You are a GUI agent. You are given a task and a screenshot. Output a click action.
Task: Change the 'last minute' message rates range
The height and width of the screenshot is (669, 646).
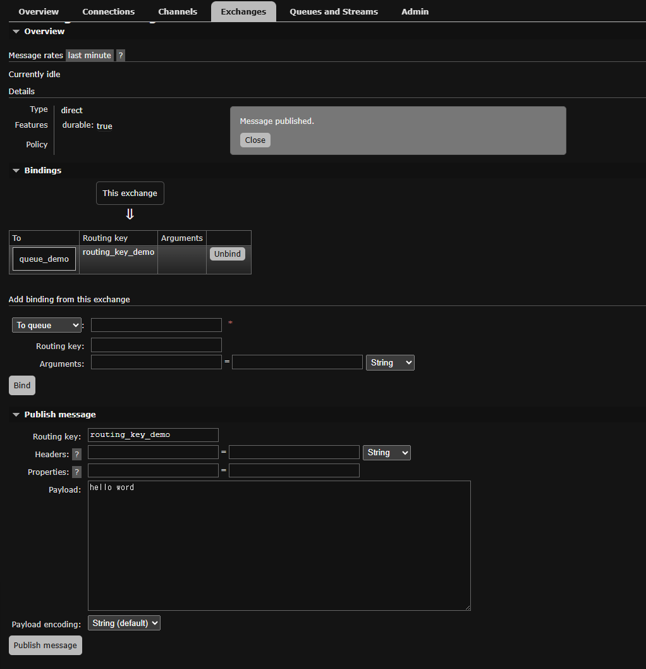pos(90,56)
